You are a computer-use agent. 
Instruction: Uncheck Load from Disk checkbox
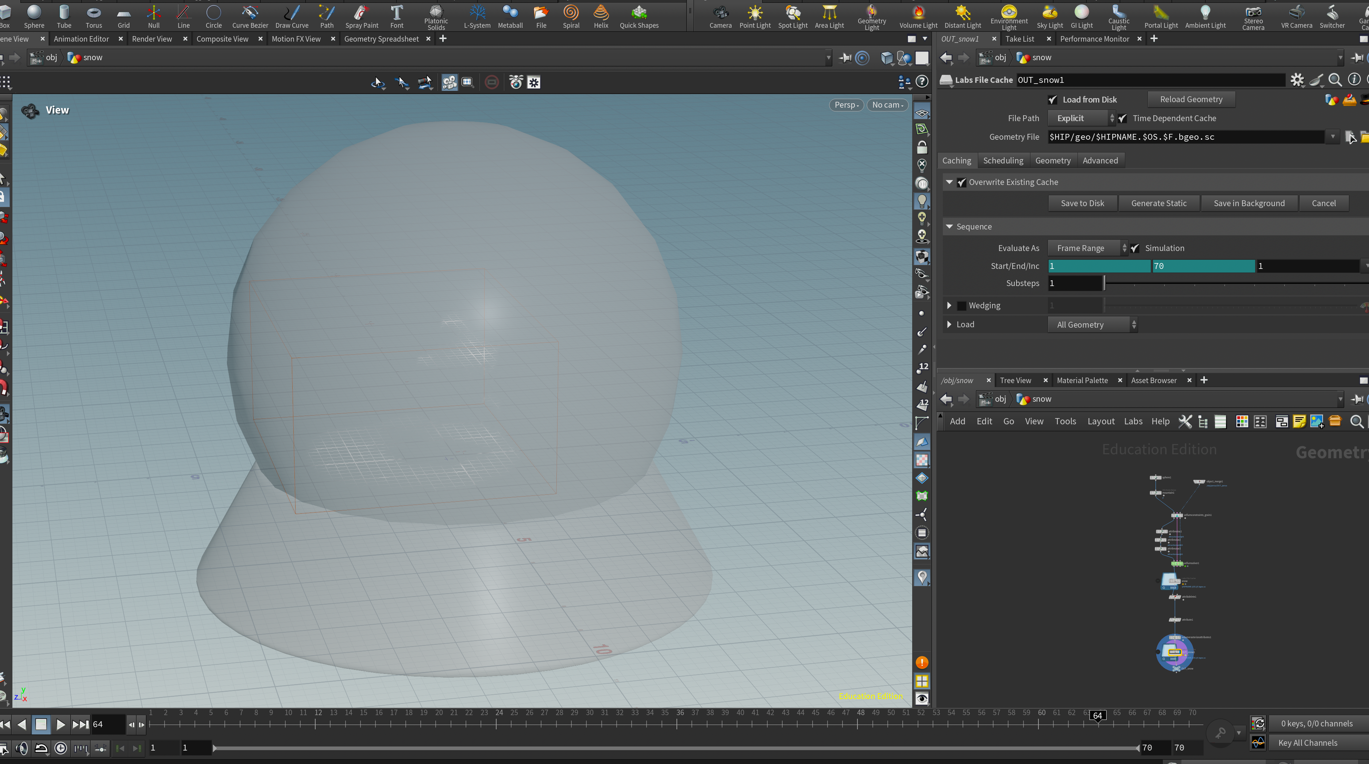[1052, 99]
